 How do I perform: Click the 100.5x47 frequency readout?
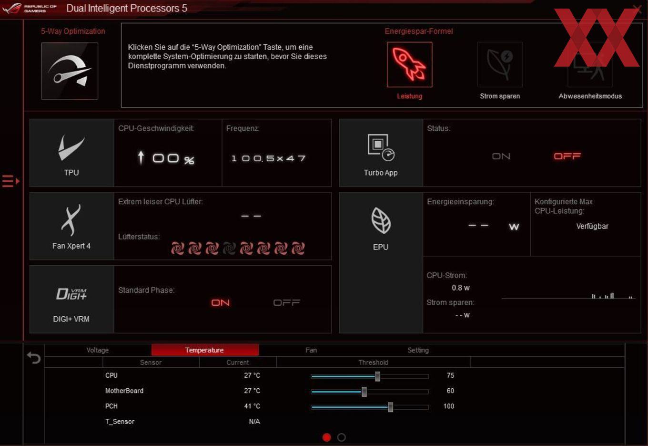coord(268,158)
